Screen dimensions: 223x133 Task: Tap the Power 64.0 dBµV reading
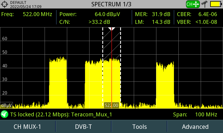[x=90, y=14]
